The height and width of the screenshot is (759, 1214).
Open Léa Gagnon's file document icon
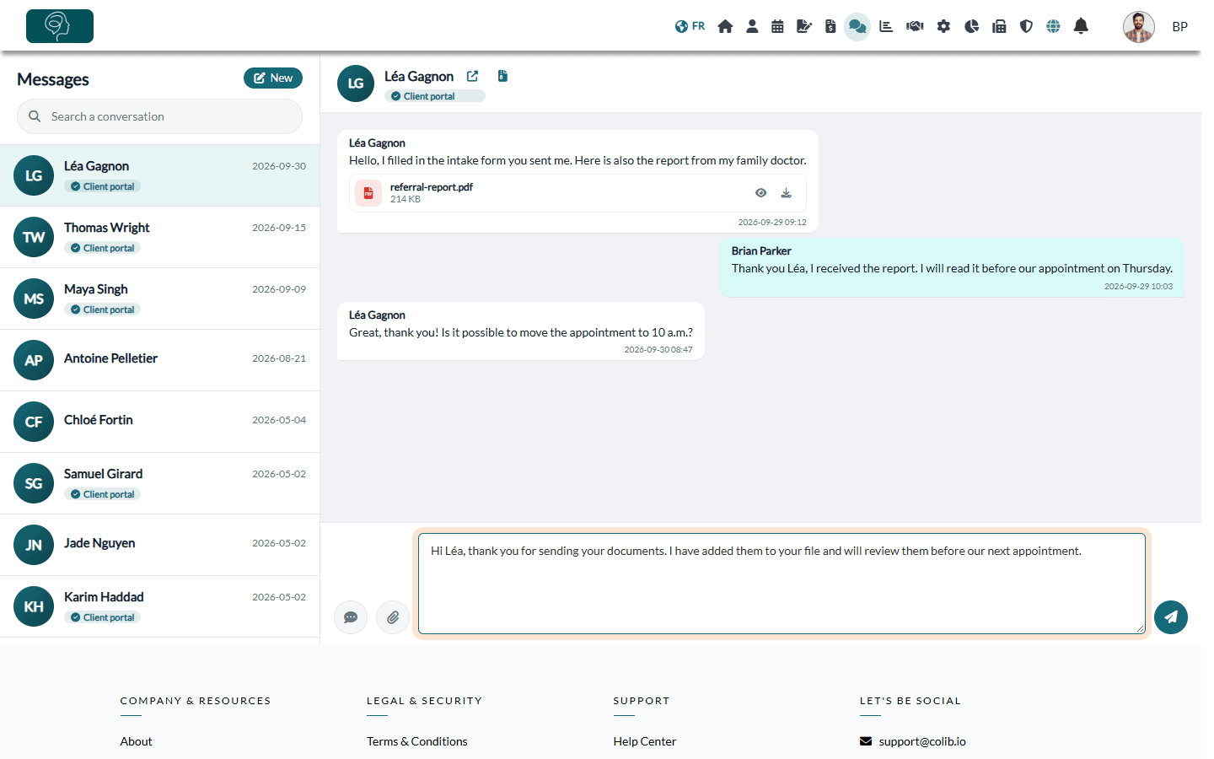coord(502,76)
